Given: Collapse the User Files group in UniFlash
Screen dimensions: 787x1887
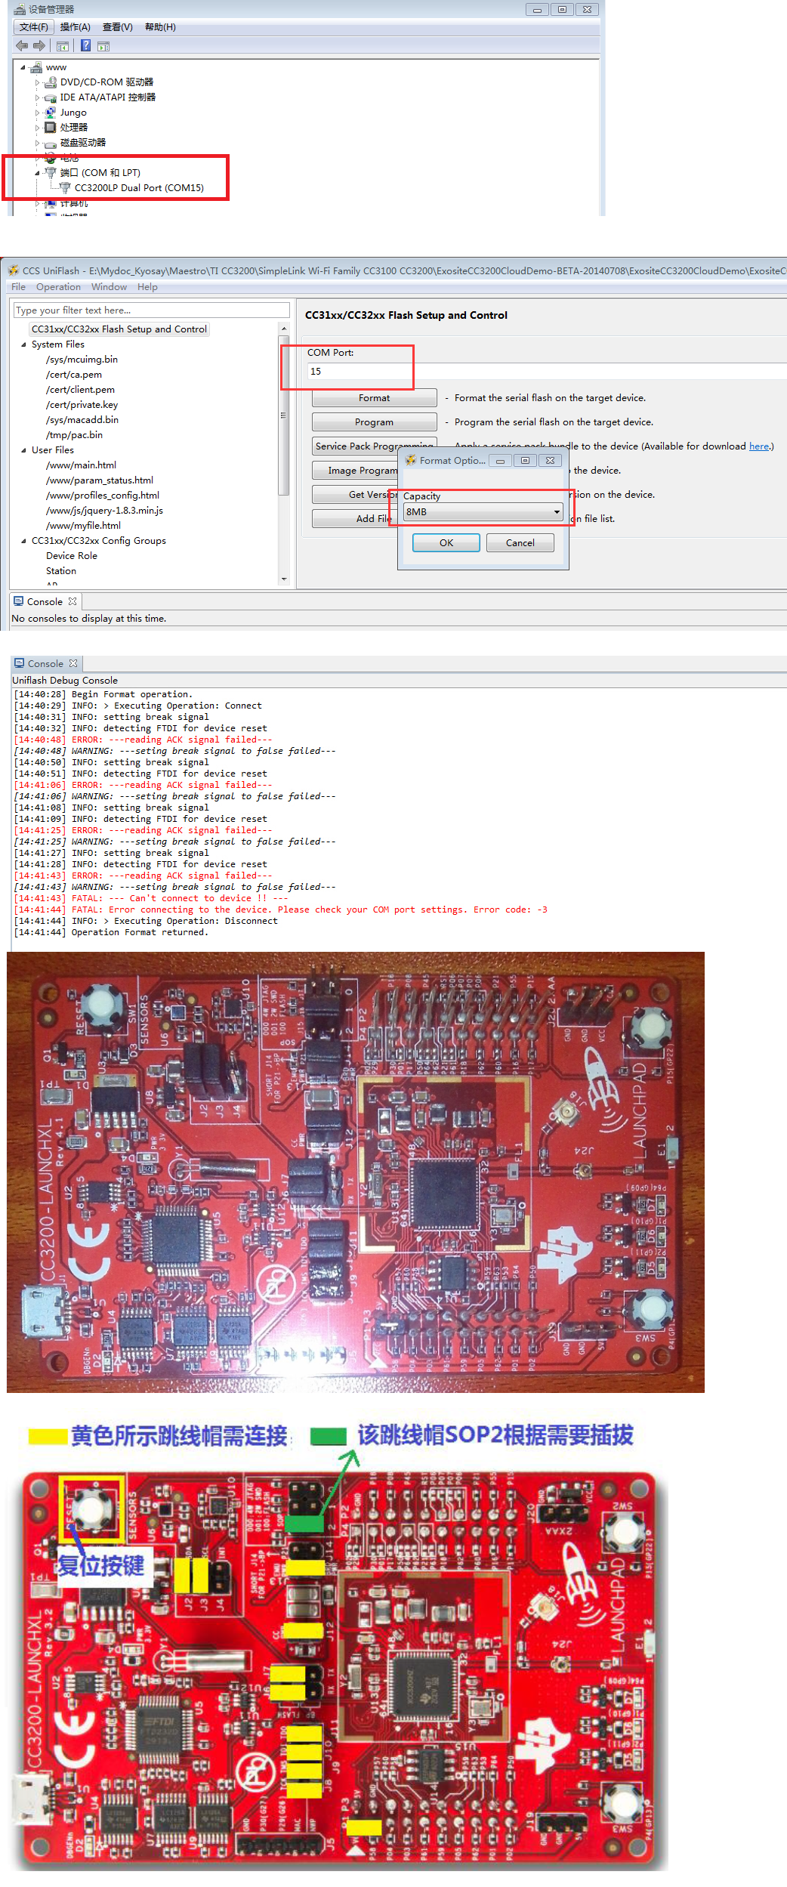Looking at the screenshot, I should pyautogui.click(x=23, y=450).
